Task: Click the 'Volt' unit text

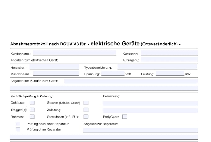Action: [x=128, y=74]
